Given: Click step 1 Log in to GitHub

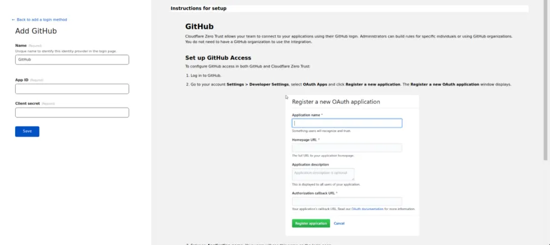Looking at the screenshot, I should [x=204, y=76].
